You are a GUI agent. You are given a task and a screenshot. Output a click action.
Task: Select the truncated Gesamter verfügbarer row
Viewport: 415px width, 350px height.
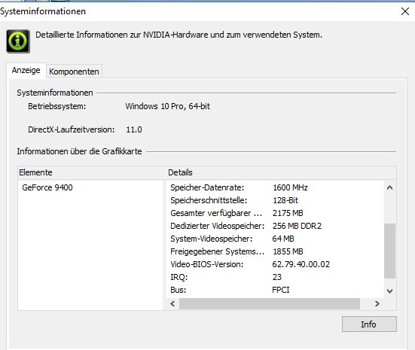click(275, 213)
